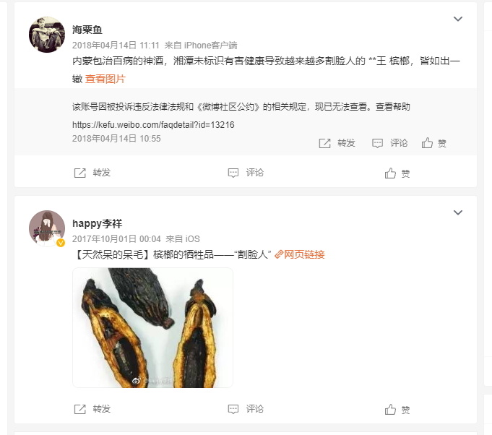This screenshot has width=492, height=435.
Task: Click comment icon on 海栗鱼's post
Action: point(233,173)
